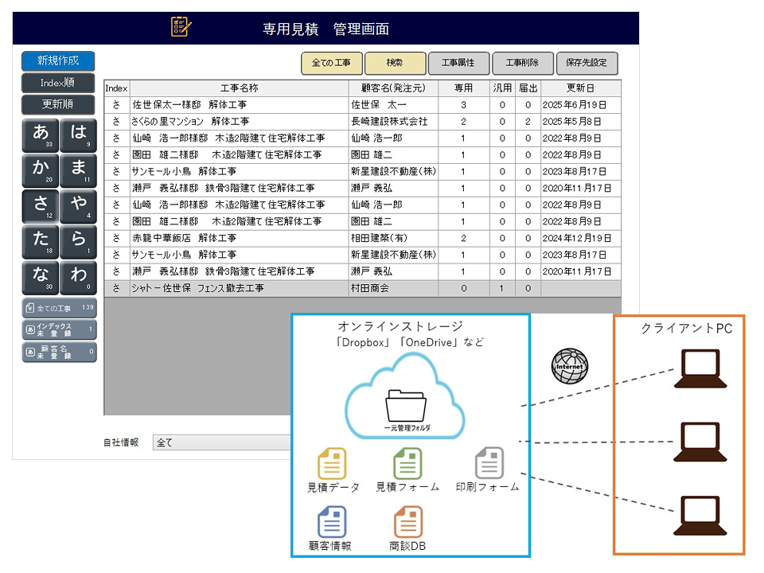The height and width of the screenshot is (573, 764).
Task: Select the さ kana index key
Action: tap(41, 206)
